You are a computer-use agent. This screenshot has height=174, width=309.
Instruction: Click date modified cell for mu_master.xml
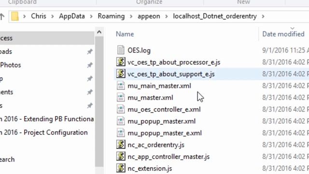pos(285,98)
